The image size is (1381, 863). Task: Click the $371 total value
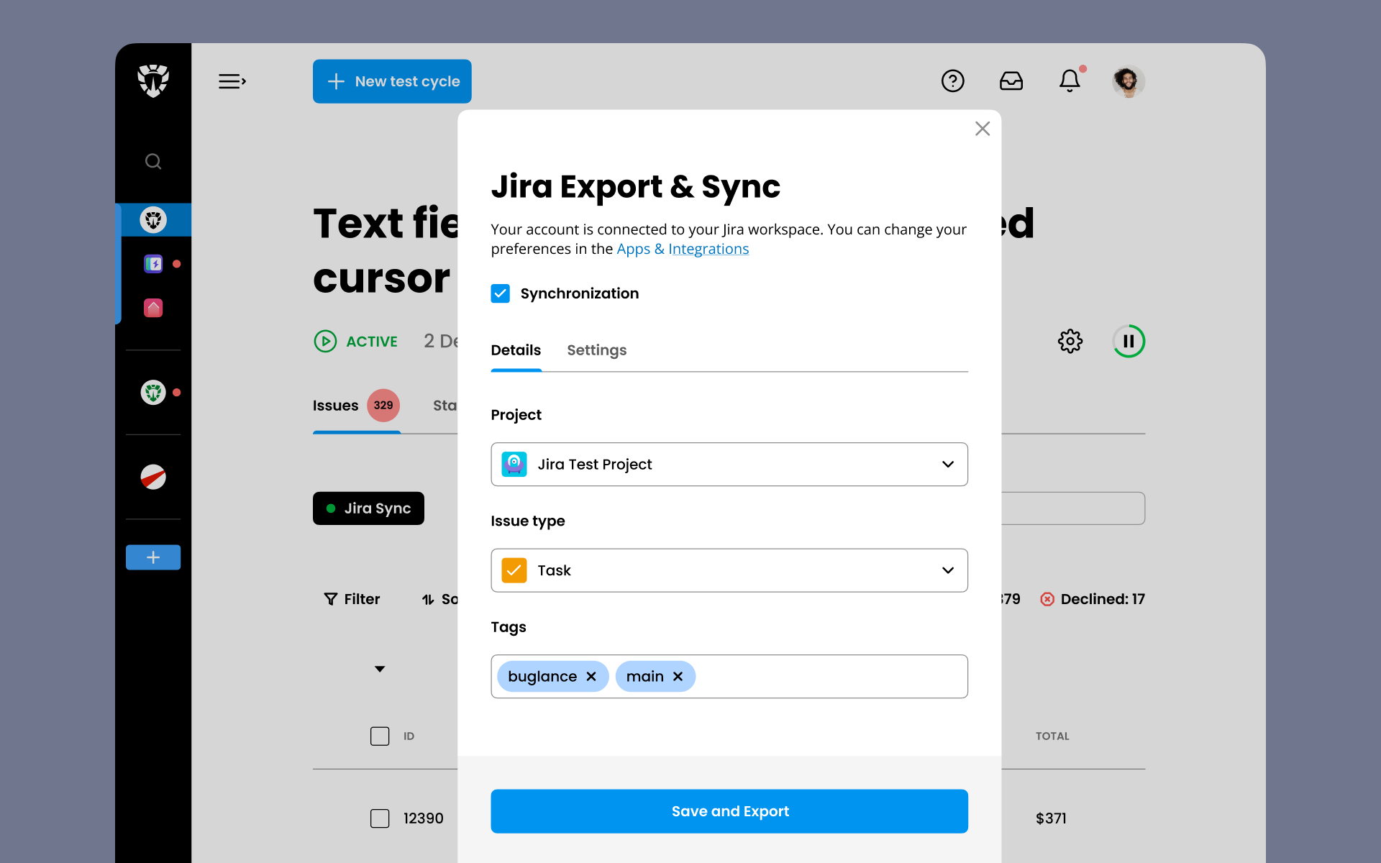click(x=1051, y=818)
